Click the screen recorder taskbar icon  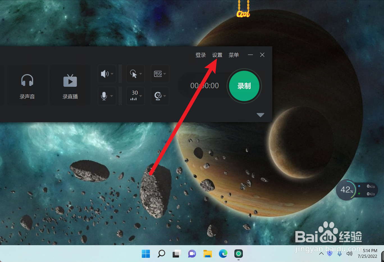238,254
